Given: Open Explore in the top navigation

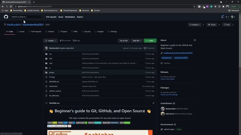Looking at the screenshot, I should (x=80, y=17).
